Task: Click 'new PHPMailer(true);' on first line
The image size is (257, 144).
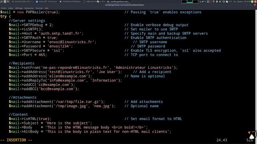Action: [x=39, y=12]
